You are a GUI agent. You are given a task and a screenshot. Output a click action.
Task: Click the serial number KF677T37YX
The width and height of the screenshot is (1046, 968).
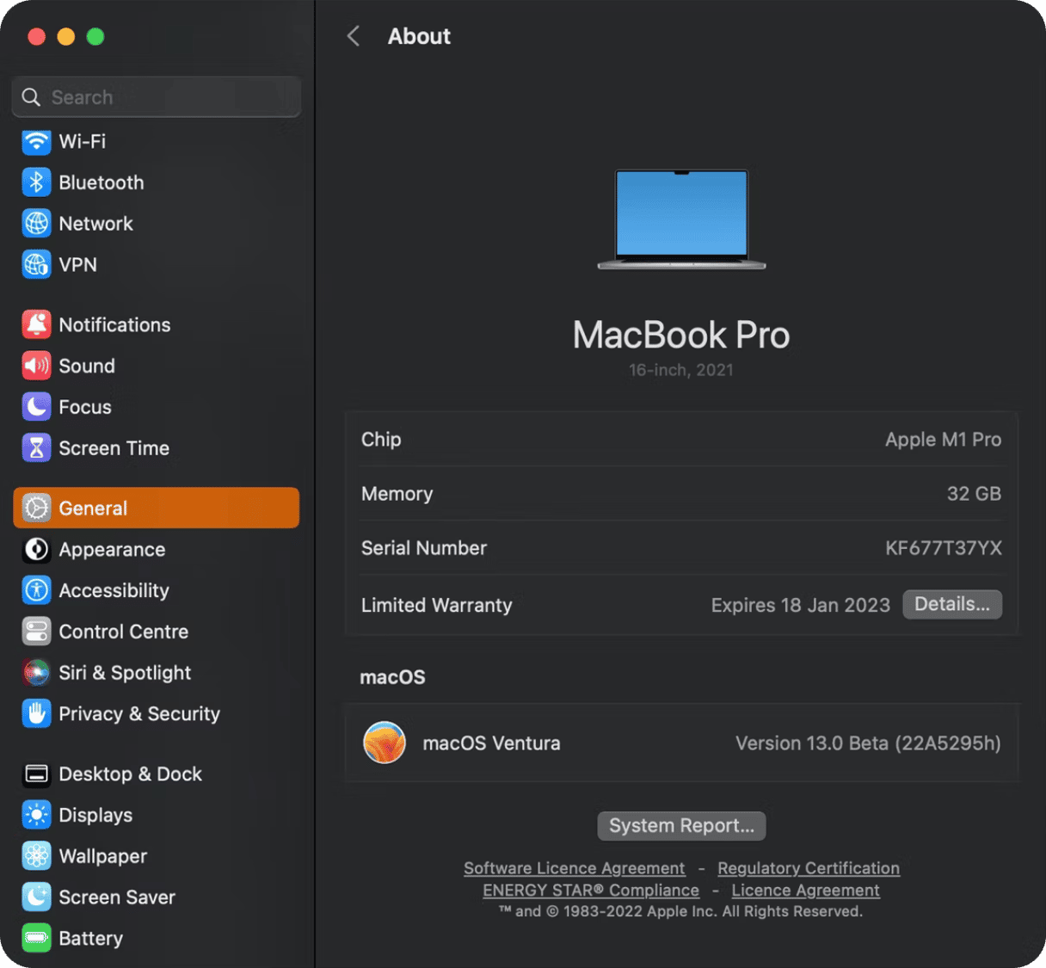point(944,548)
